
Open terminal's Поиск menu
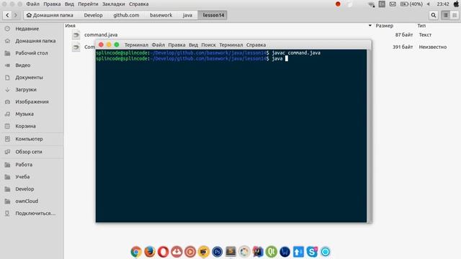pyautogui.click(x=208, y=45)
